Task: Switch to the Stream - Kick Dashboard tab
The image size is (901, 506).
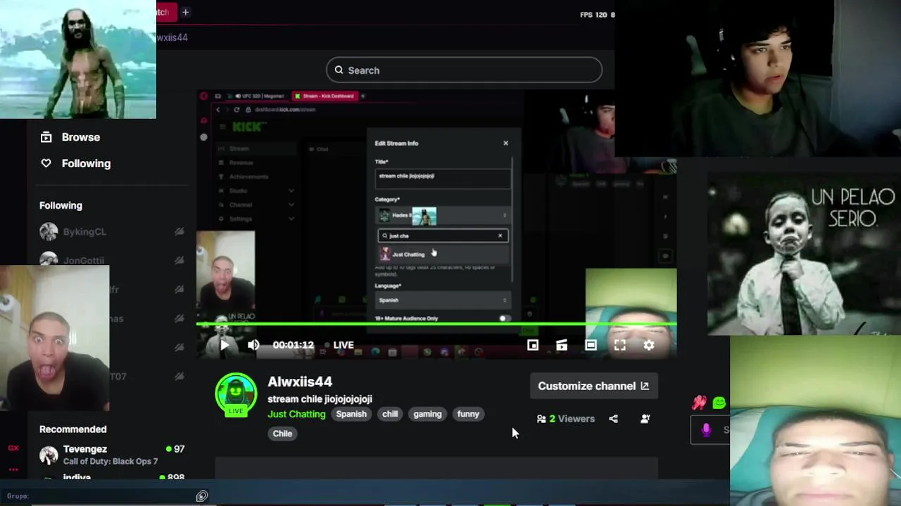Action: pyautogui.click(x=325, y=96)
